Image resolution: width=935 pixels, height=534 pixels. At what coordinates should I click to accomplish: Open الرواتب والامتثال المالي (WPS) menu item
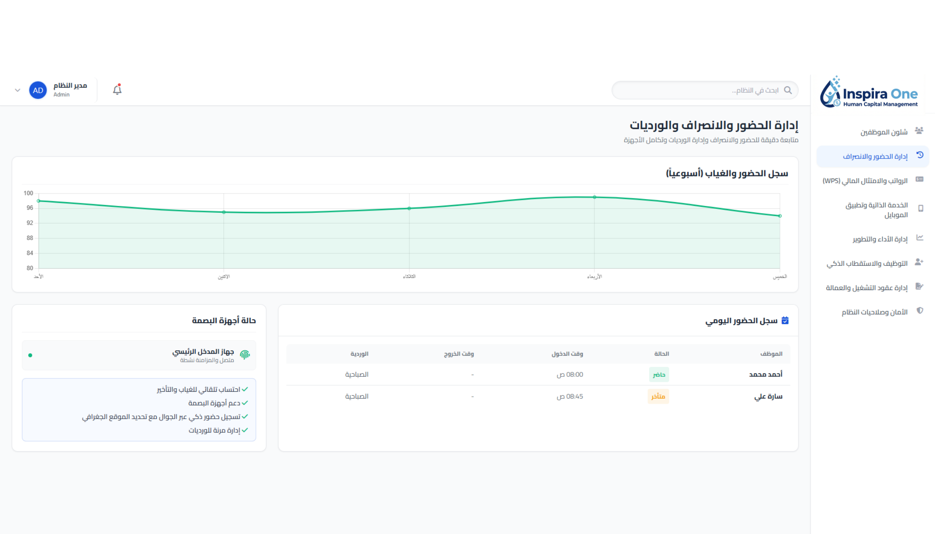(873, 181)
